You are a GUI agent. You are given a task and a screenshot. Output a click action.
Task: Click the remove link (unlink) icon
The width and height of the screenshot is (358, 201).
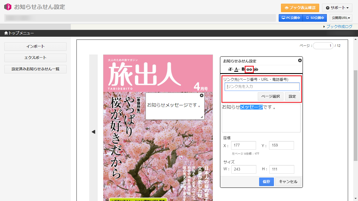point(256,69)
